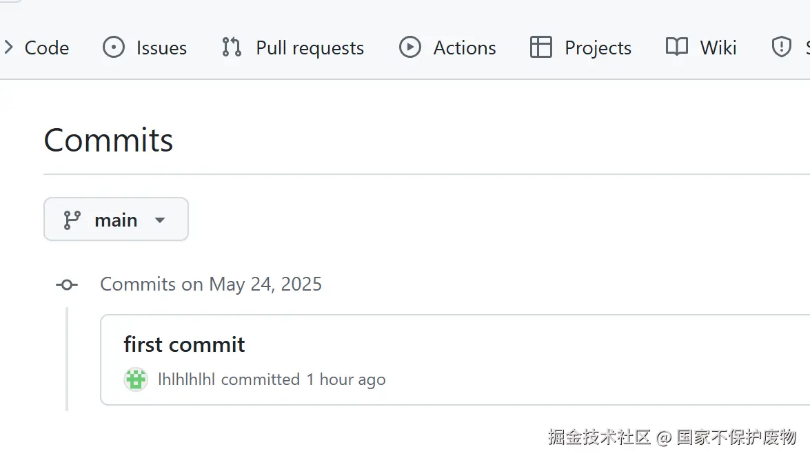The width and height of the screenshot is (810, 460).
Task: Open the main branch selector
Action: coord(116,220)
